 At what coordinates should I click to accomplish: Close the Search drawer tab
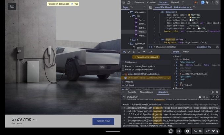coord(167,92)
